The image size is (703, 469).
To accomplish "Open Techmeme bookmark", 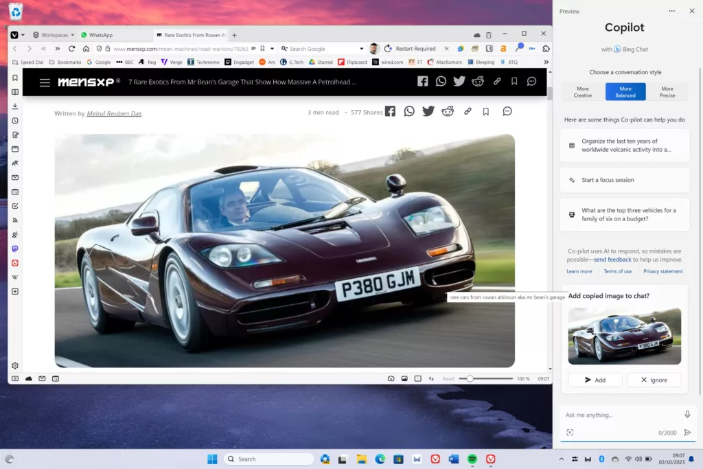I will click(x=203, y=62).
